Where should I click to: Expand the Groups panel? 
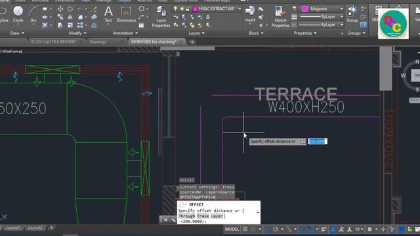coord(356,33)
